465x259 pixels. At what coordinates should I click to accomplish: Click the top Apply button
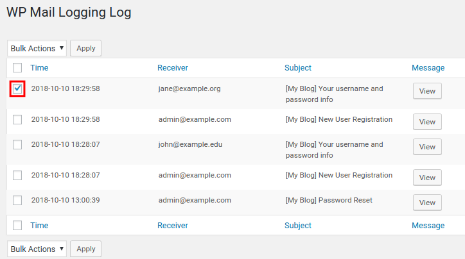pos(85,48)
